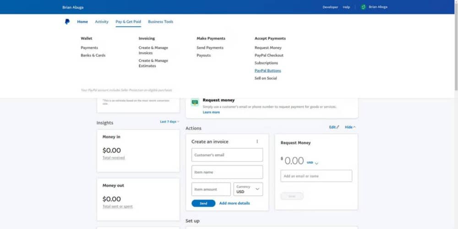458x229 pixels.
Task: Click the Brian Abuga name at top left
Action: (x=73, y=7)
